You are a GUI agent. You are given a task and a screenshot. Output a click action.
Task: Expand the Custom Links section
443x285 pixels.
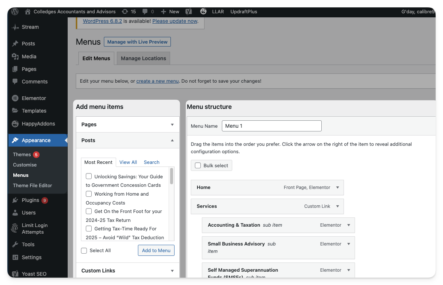[x=172, y=271]
